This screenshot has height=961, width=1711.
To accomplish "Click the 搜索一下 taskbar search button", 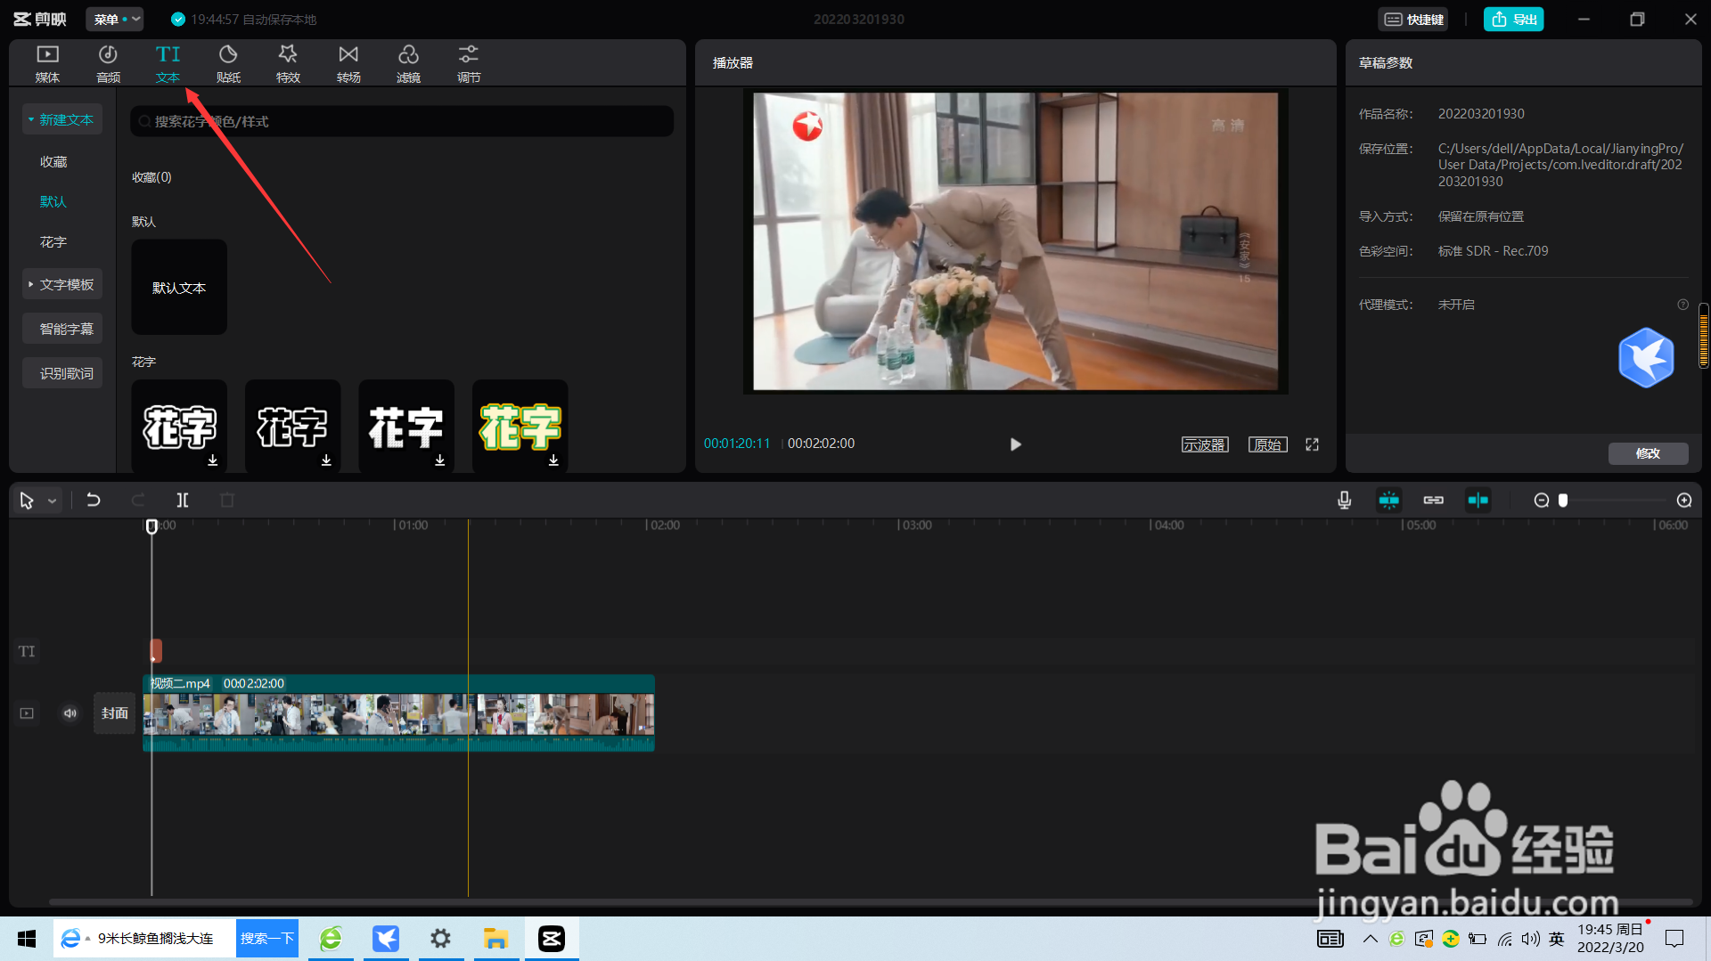I will tap(266, 939).
